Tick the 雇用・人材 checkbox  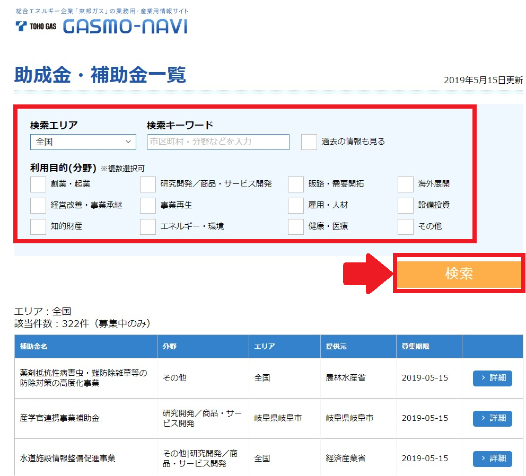pos(296,205)
